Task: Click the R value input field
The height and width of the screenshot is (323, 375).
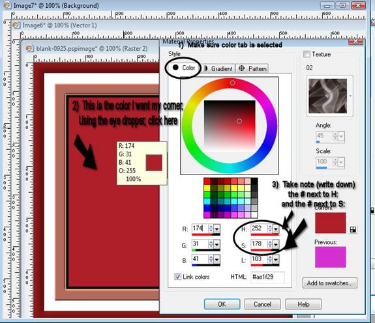Action: (200, 229)
